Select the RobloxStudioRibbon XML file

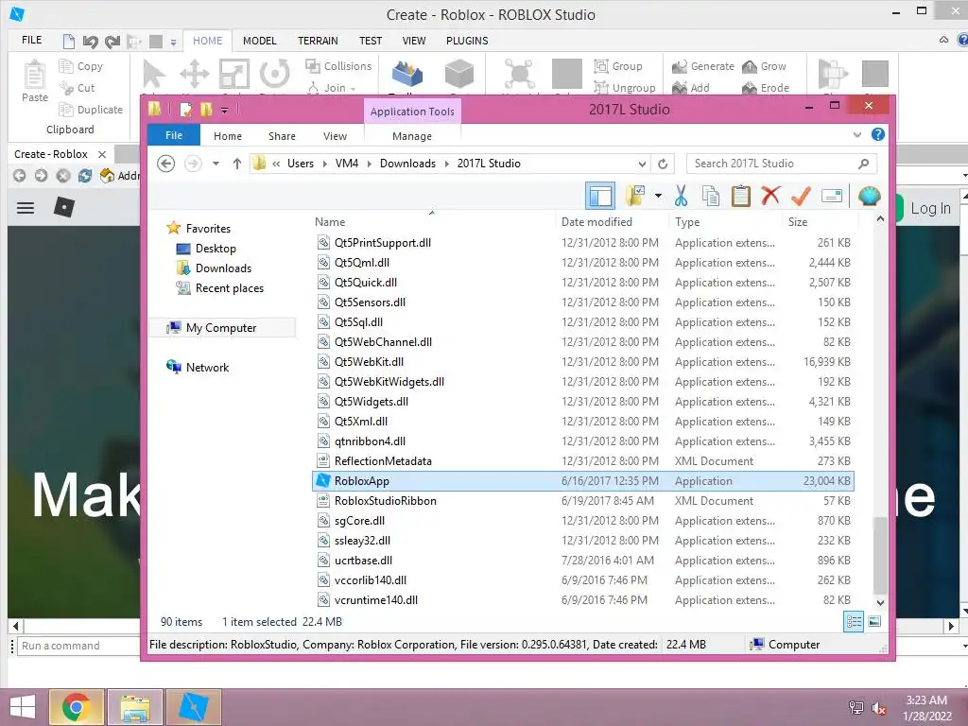pos(583,501)
